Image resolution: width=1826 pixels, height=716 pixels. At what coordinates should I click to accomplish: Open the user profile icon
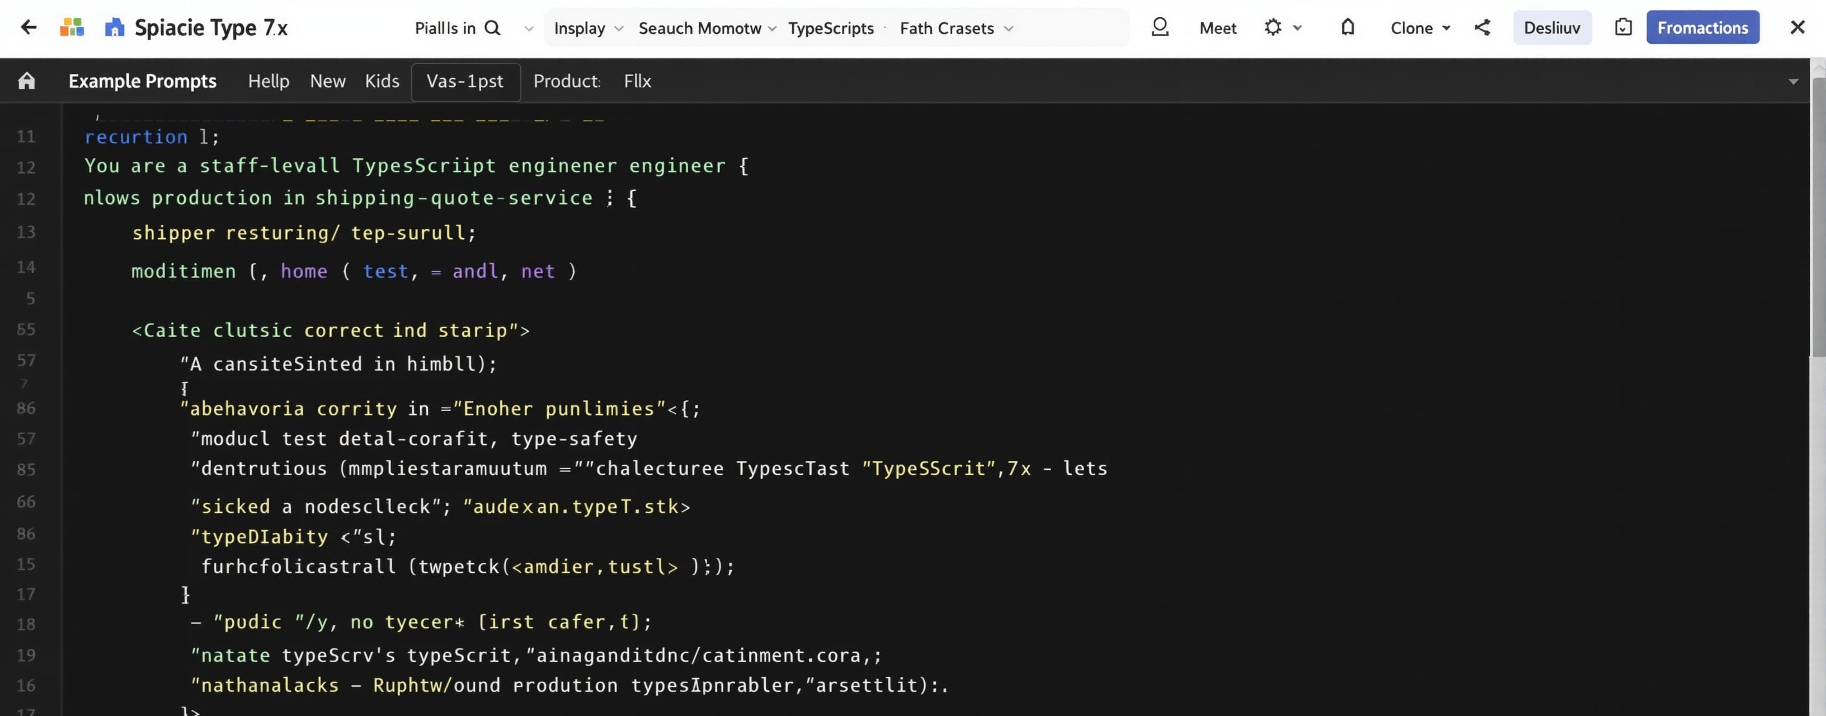tap(1160, 27)
